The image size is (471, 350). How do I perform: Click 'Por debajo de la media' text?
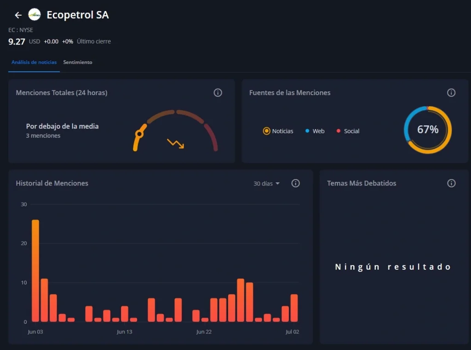(62, 126)
